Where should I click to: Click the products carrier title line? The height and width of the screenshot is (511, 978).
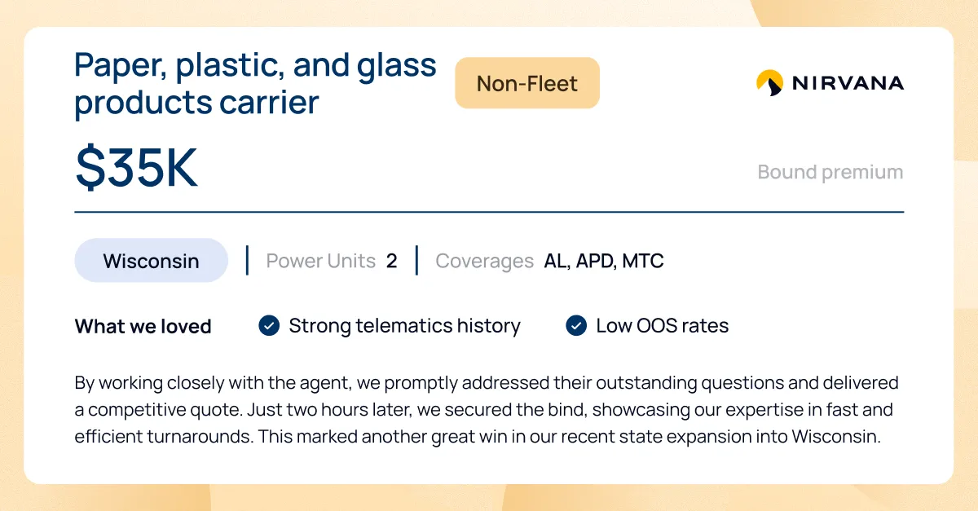pyautogui.click(x=196, y=103)
